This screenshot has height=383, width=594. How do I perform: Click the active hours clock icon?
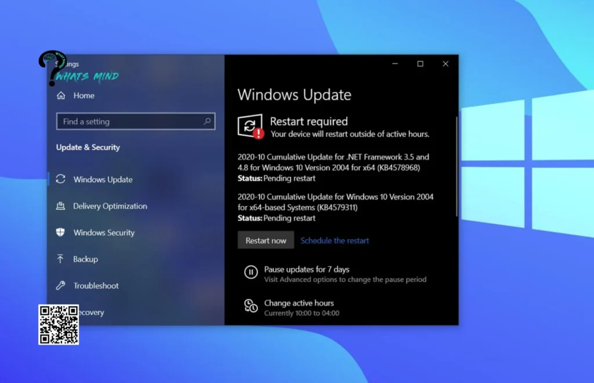[251, 306]
